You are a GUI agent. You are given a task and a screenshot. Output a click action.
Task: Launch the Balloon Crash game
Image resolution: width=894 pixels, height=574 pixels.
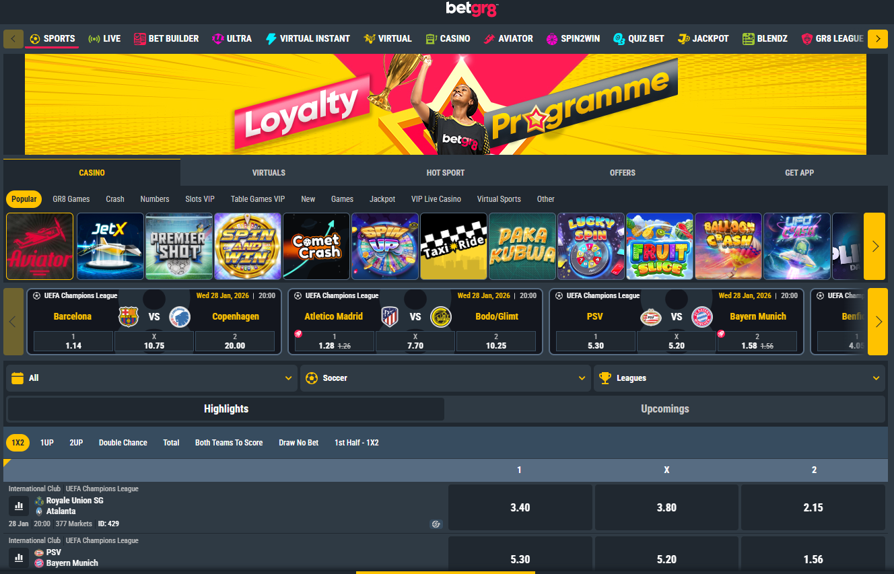(x=728, y=246)
